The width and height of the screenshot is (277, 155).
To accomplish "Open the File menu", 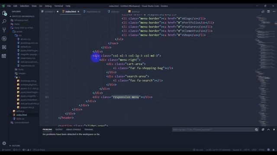I will 9,6.
